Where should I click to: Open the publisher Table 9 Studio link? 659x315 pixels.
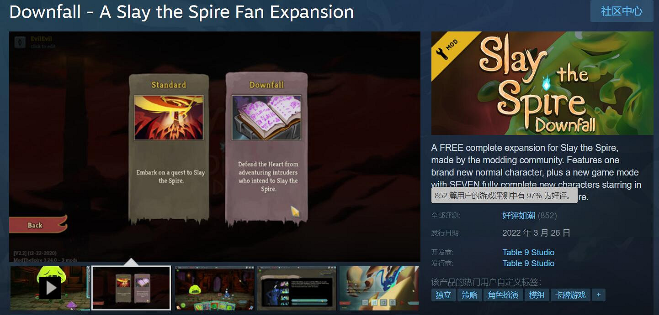[x=528, y=263]
